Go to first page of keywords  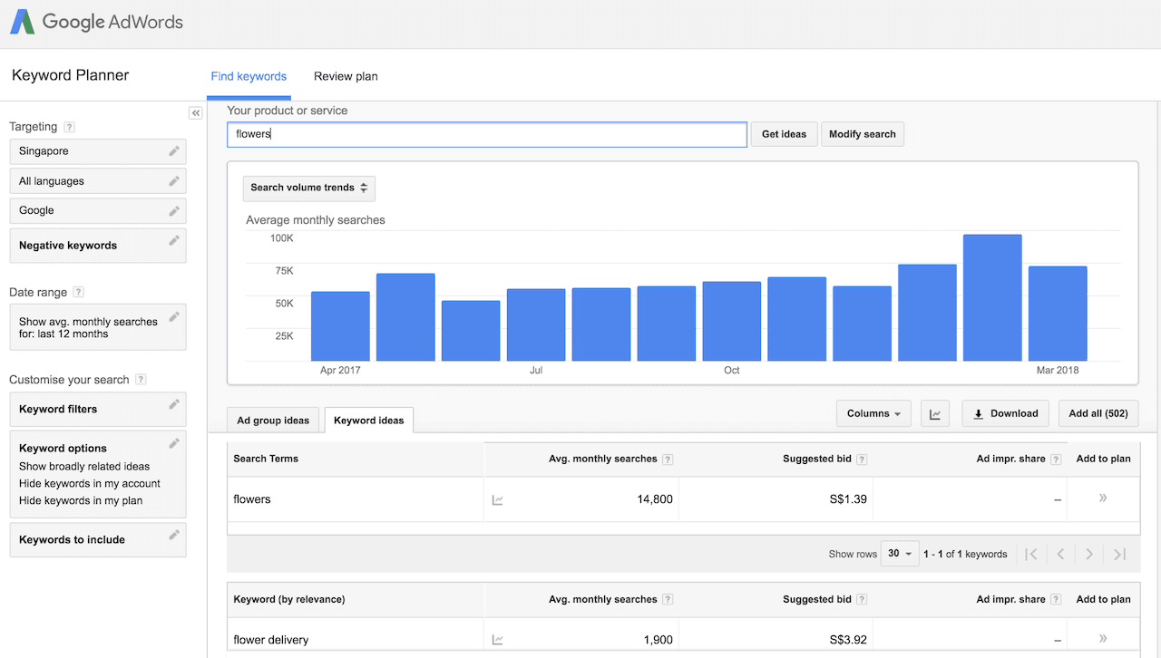coord(1031,554)
